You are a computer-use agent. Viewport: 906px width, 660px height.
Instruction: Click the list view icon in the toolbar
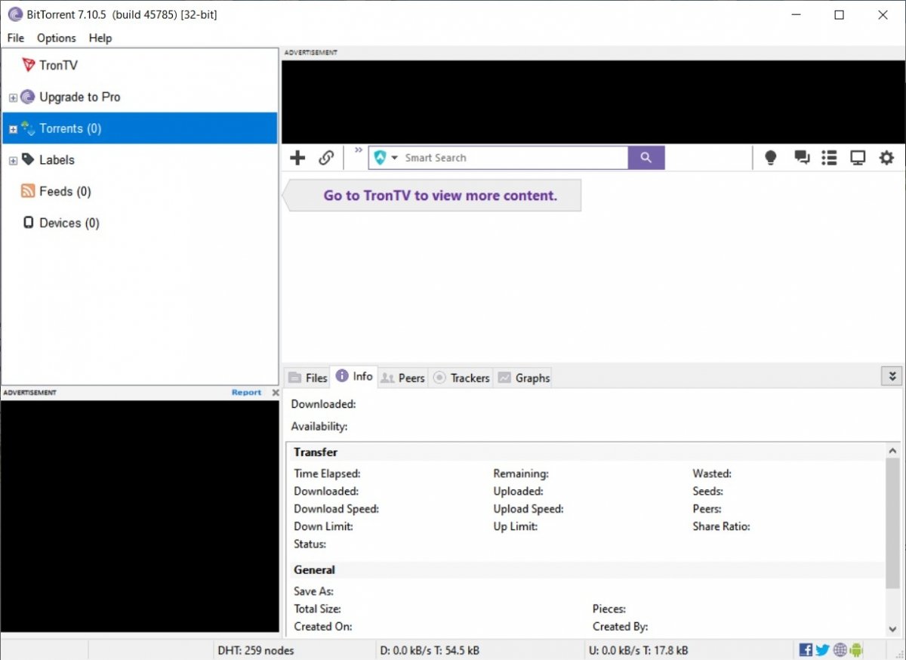tap(829, 158)
